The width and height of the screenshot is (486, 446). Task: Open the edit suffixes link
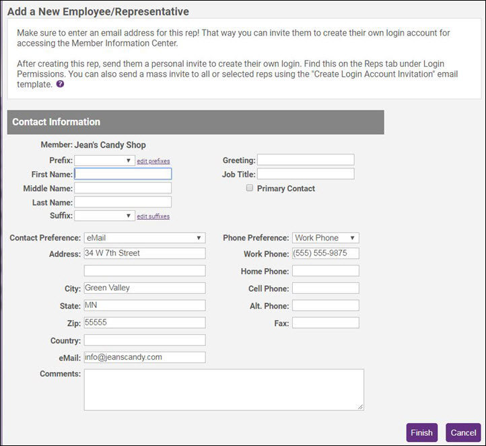tap(153, 216)
